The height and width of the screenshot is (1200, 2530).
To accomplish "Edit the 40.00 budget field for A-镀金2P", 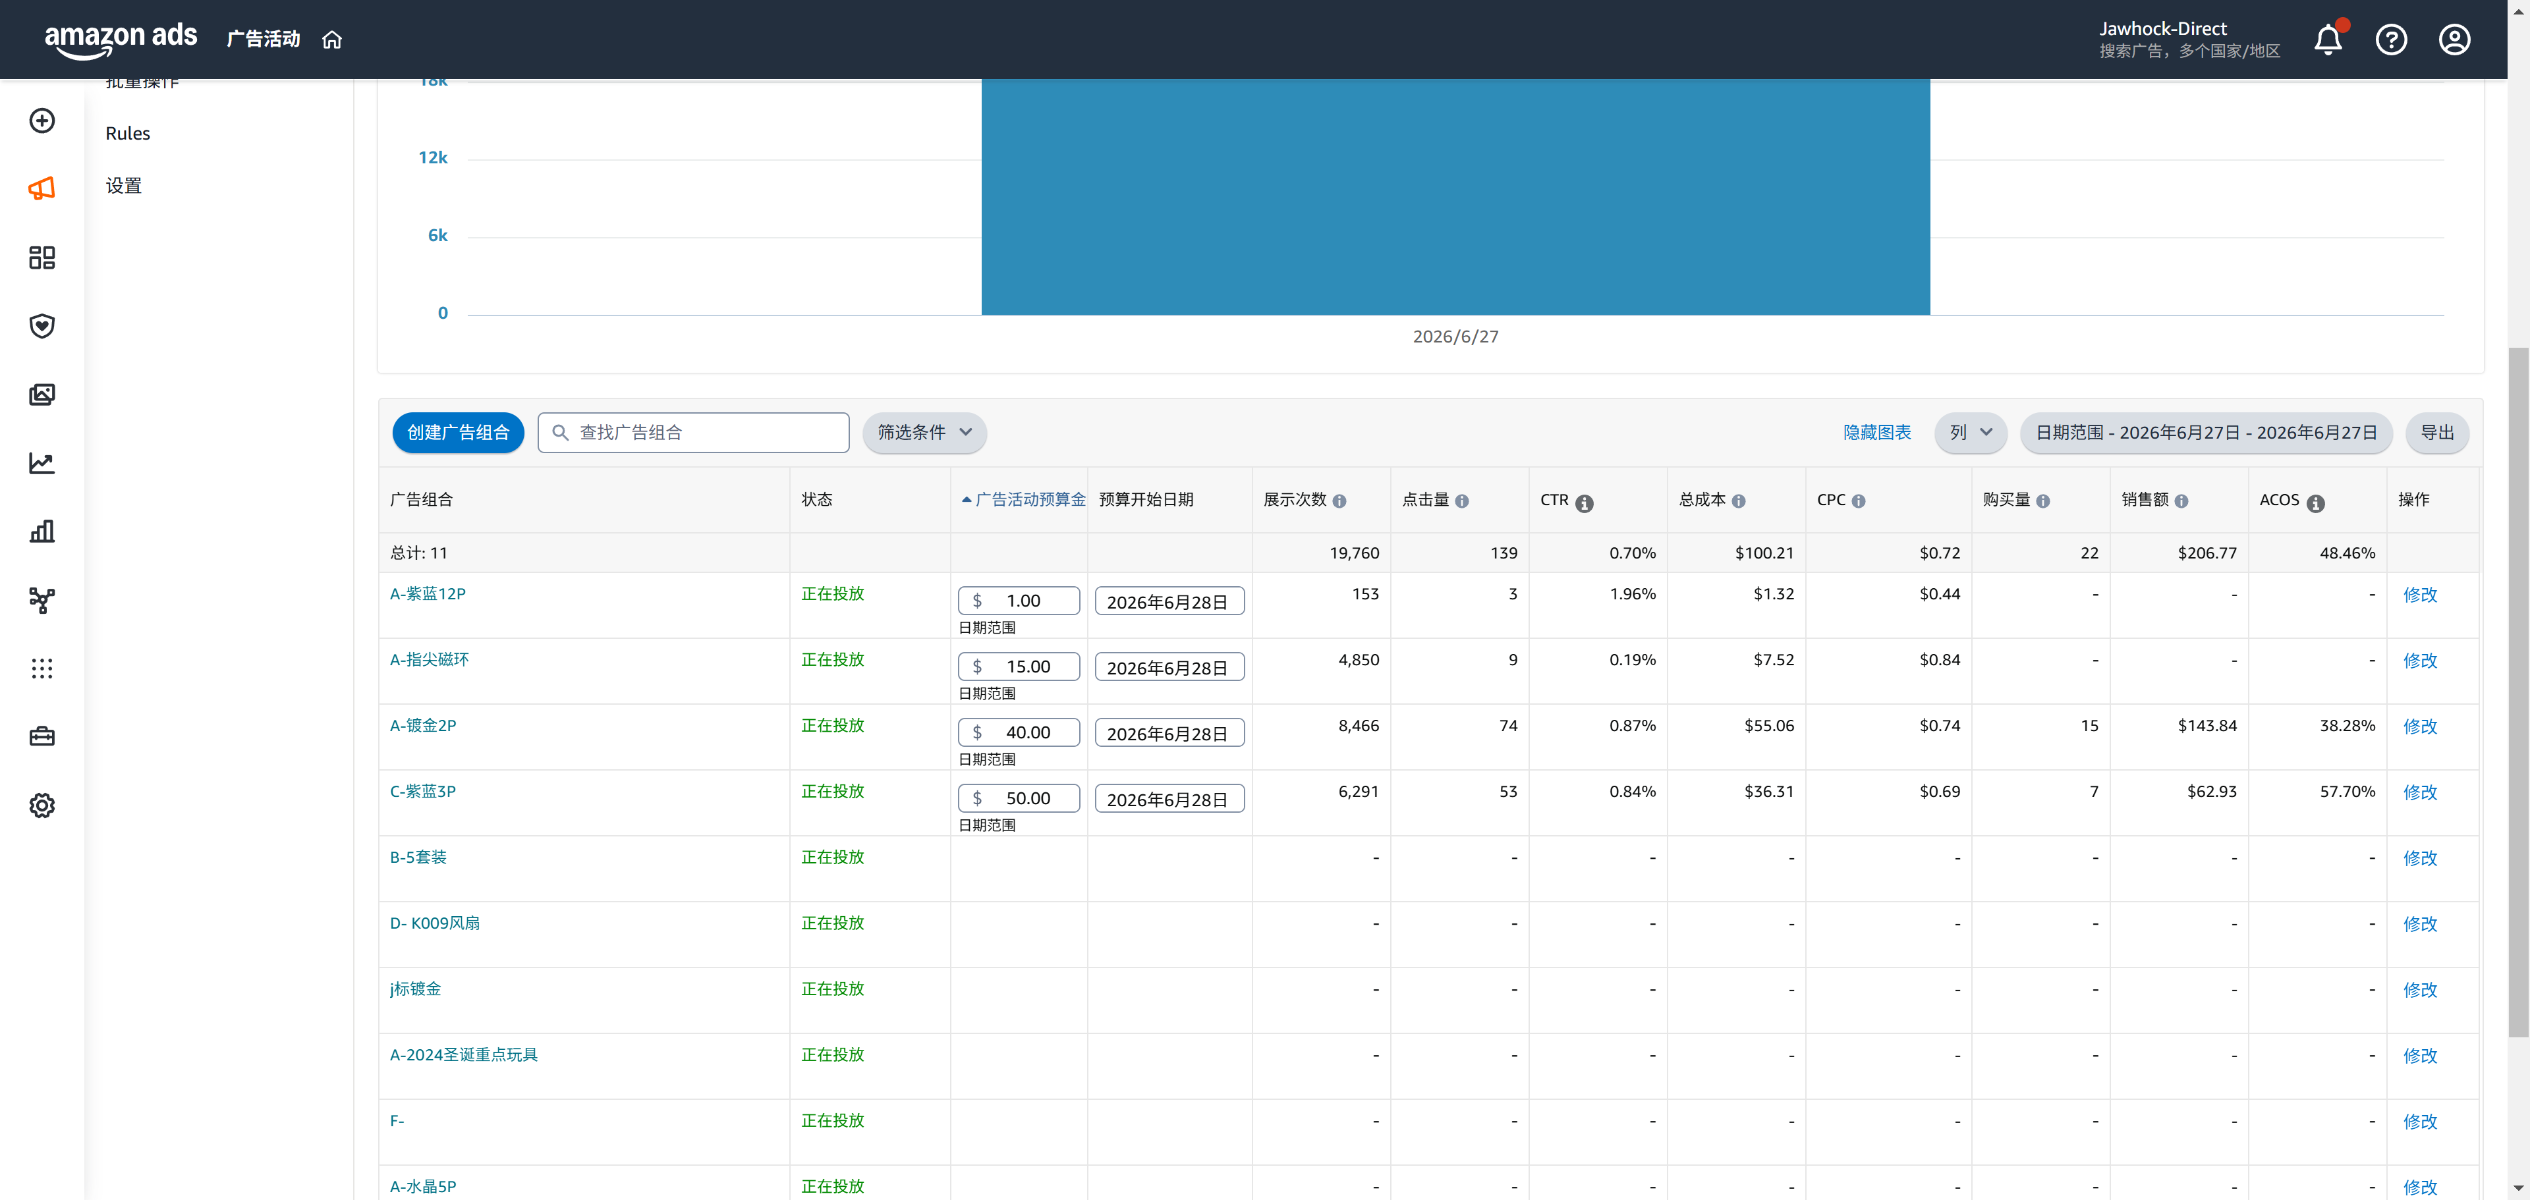I will click(1019, 732).
